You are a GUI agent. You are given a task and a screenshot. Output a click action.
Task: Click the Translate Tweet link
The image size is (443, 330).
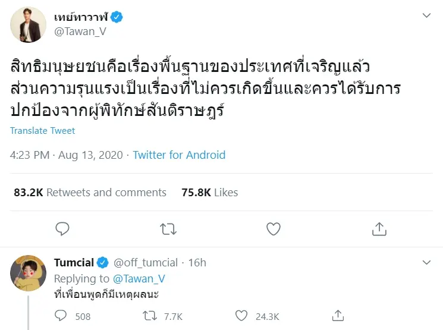(43, 131)
